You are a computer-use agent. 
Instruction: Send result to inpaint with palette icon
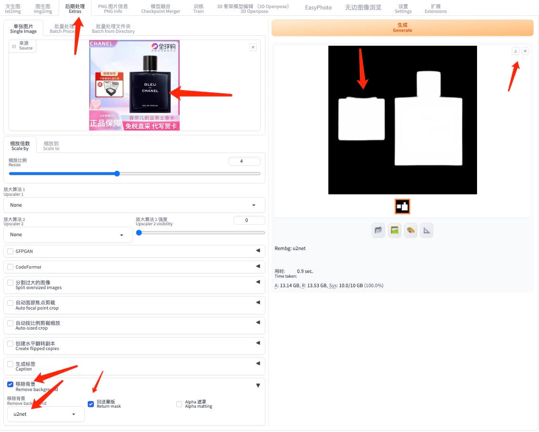point(410,230)
